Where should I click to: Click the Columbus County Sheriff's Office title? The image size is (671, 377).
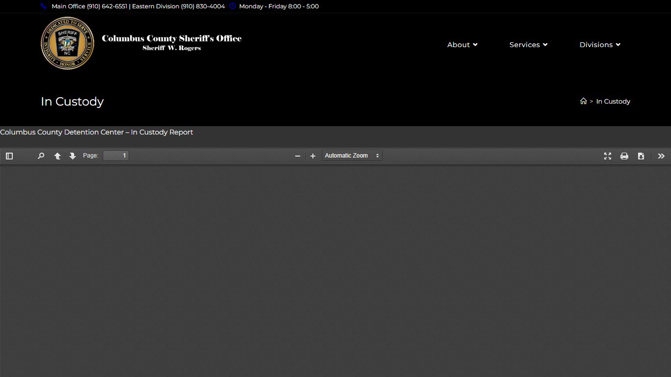pos(171,39)
